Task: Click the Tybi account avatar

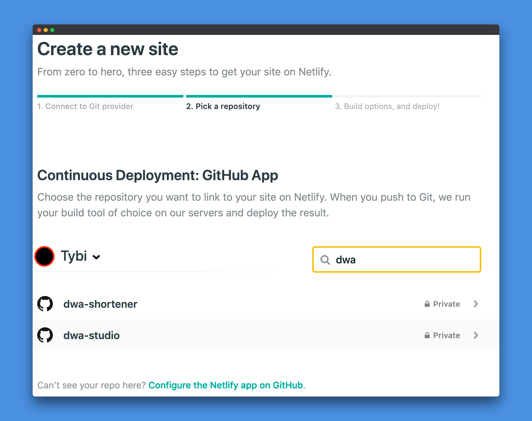Action: pos(44,256)
